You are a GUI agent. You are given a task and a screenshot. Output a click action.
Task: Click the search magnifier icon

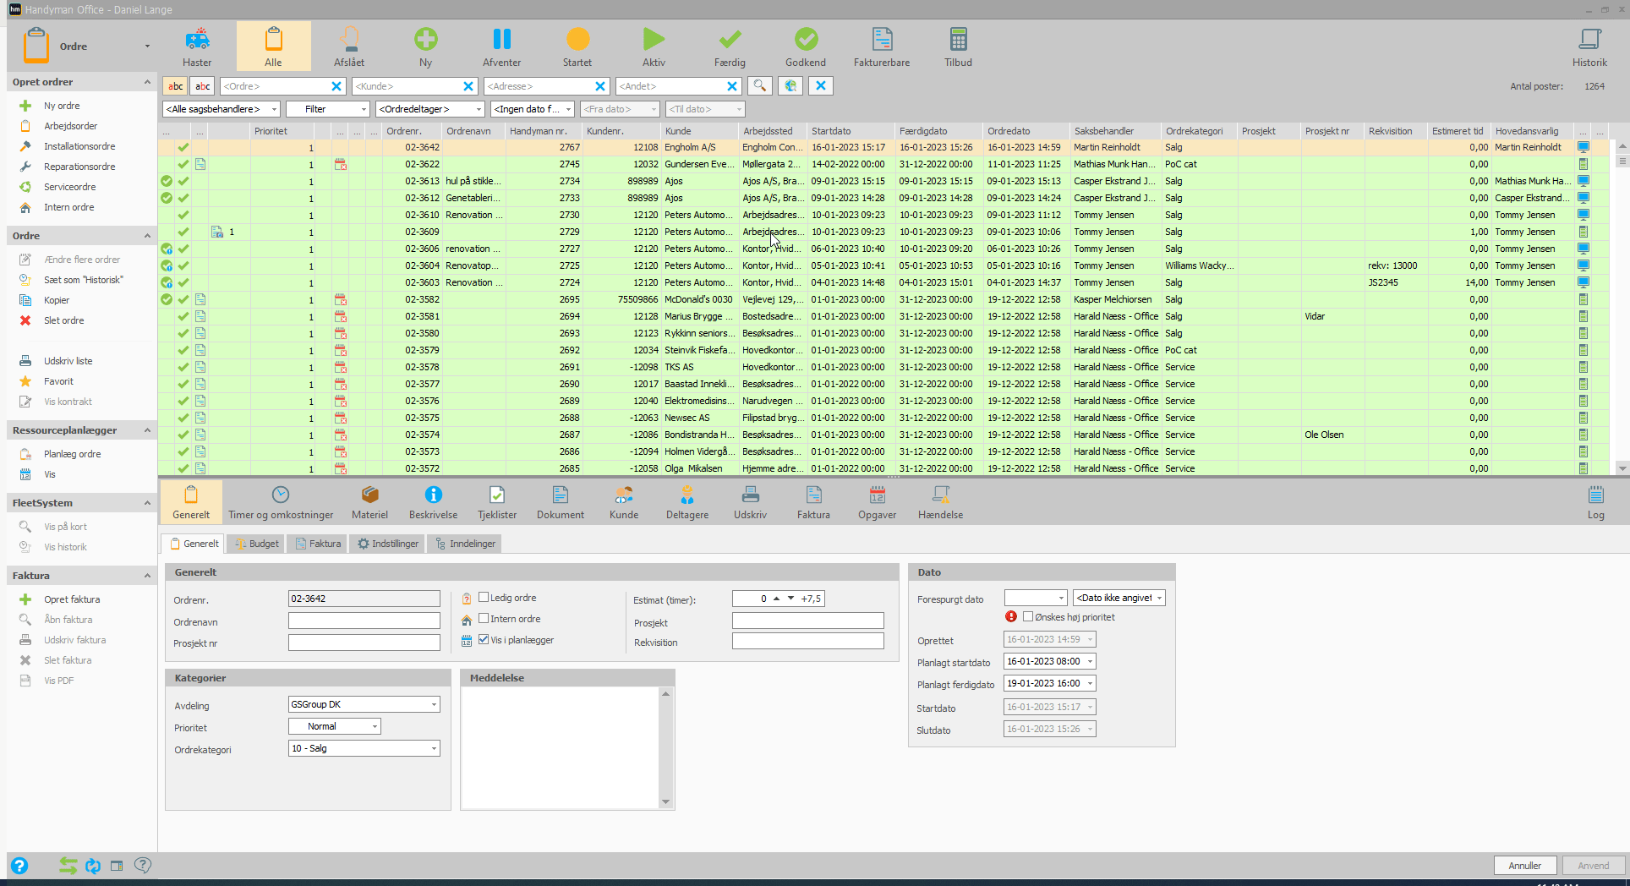(x=760, y=85)
